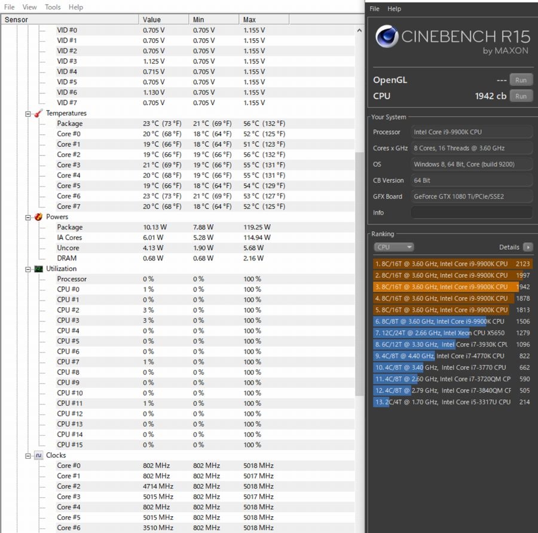The image size is (538, 533).
Task: Open Help menu in sensor window
Action: coord(75,7)
